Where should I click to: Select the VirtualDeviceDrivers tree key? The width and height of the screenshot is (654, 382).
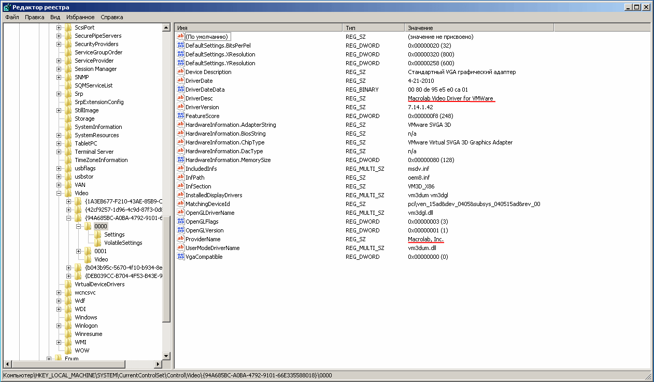tap(99, 284)
